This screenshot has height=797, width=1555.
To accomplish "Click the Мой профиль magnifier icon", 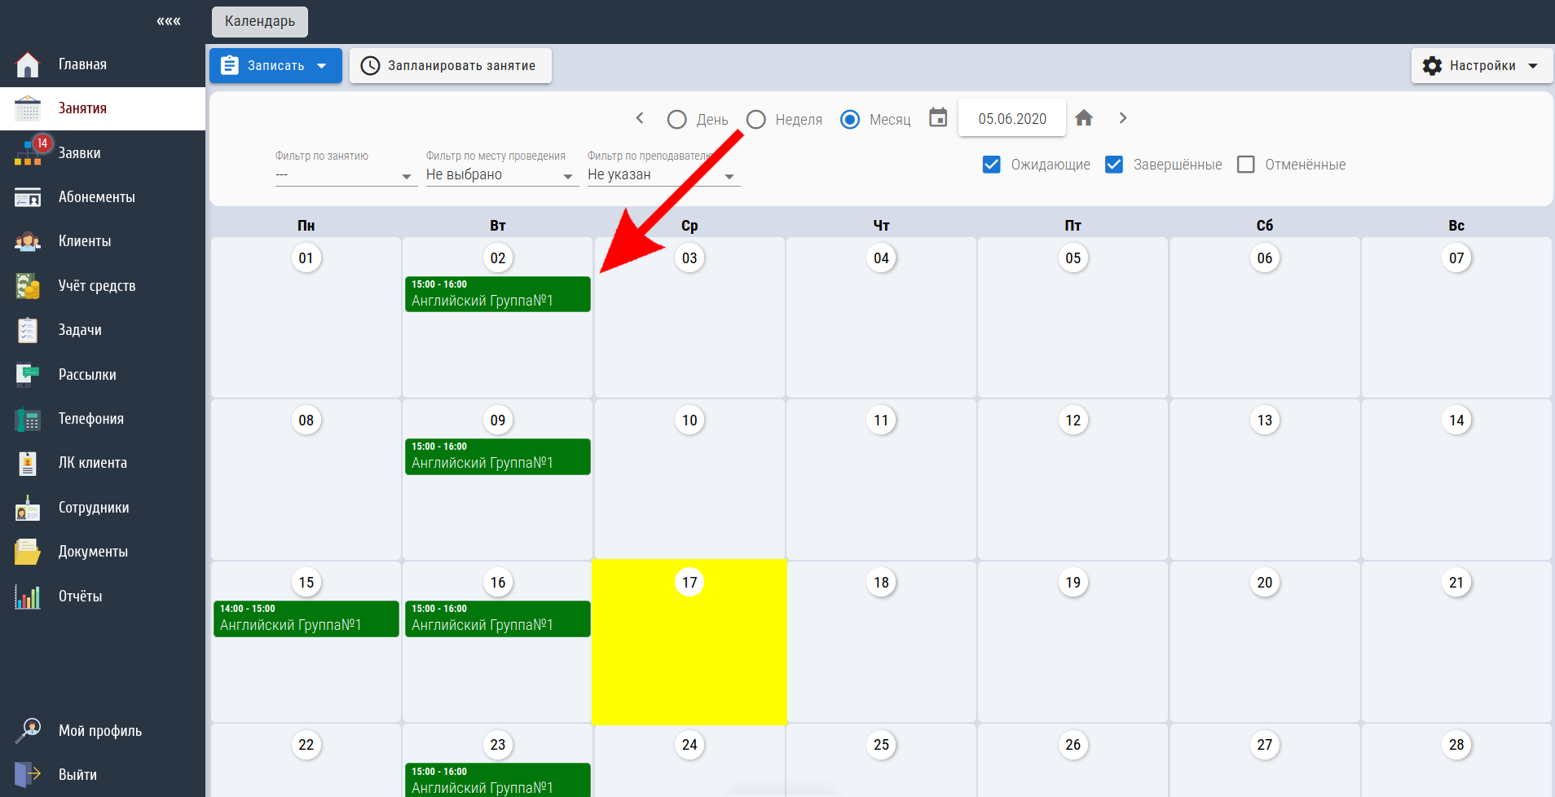I will click(x=28, y=730).
